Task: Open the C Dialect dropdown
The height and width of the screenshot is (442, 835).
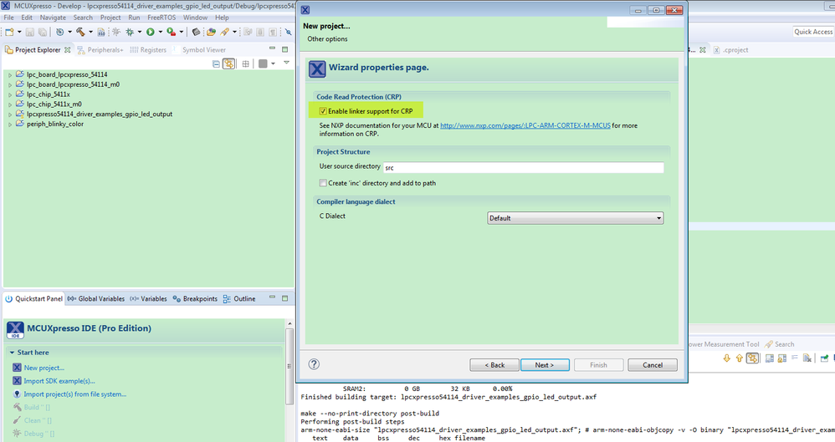Action: tap(575, 218)
